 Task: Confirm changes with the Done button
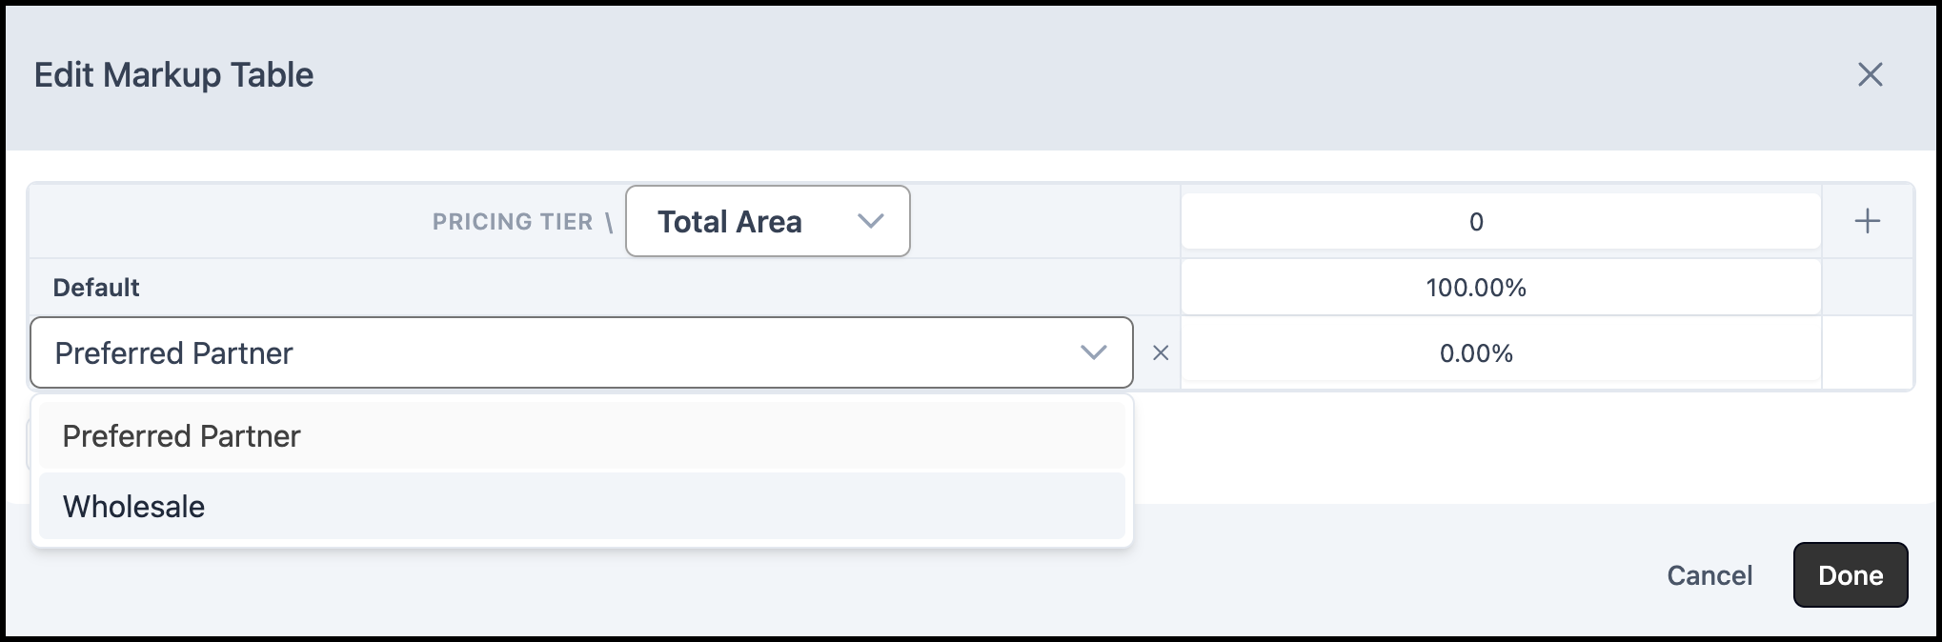point(1851,575)
